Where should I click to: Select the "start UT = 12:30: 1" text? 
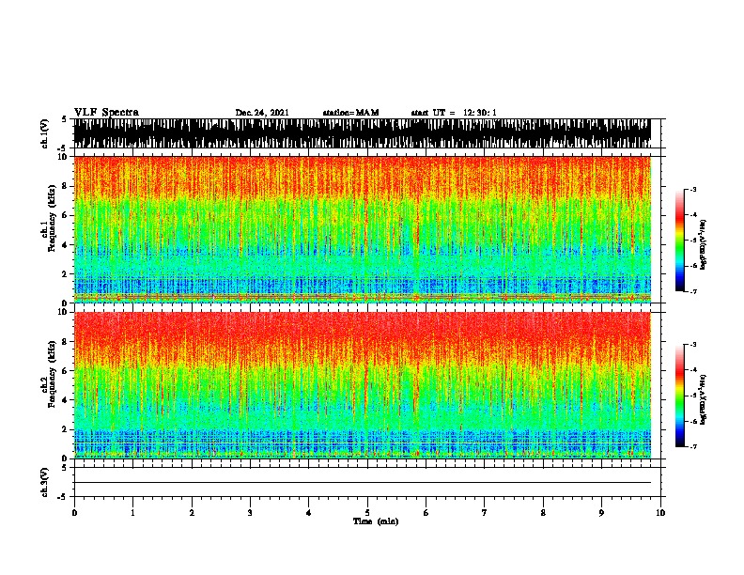454,113
